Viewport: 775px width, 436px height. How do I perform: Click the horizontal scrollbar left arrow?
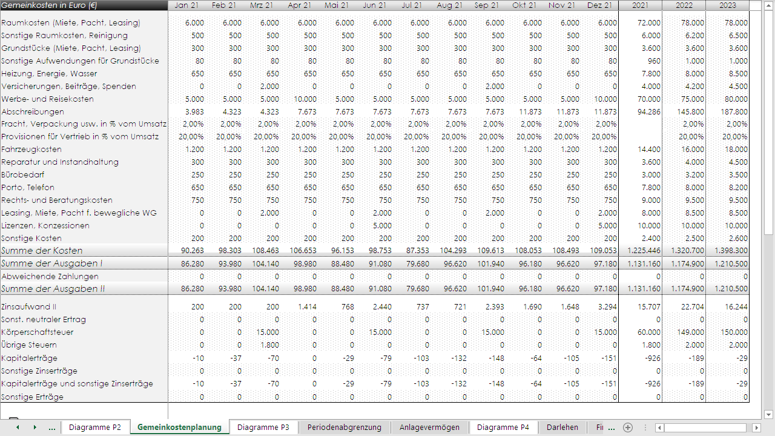[659, 428]
